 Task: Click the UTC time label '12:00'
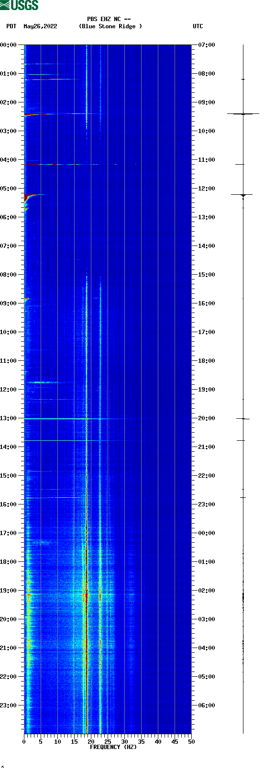207,189
